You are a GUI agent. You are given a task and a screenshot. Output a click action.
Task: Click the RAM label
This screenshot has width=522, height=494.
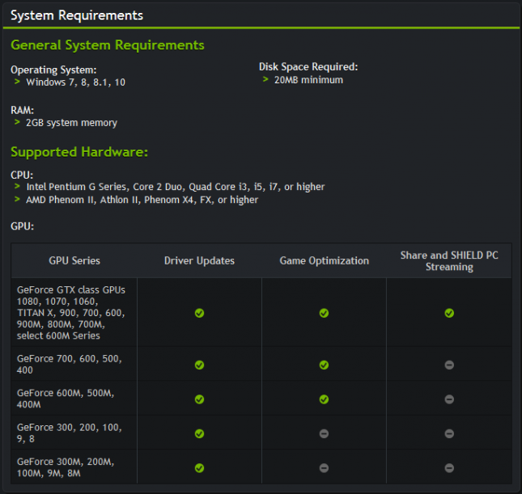coord(23,110)
